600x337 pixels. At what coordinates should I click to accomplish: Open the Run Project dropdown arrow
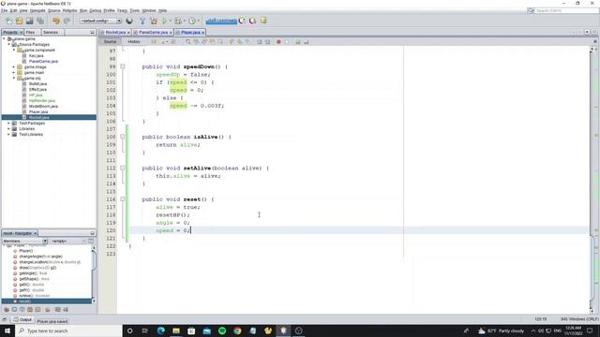171,21
